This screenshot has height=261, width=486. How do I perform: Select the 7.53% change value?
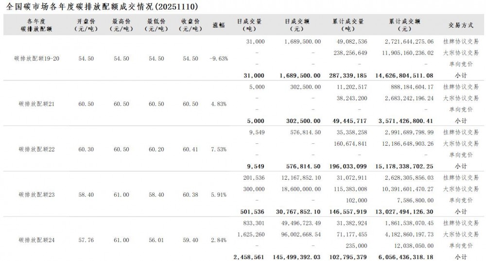point(219,150)
